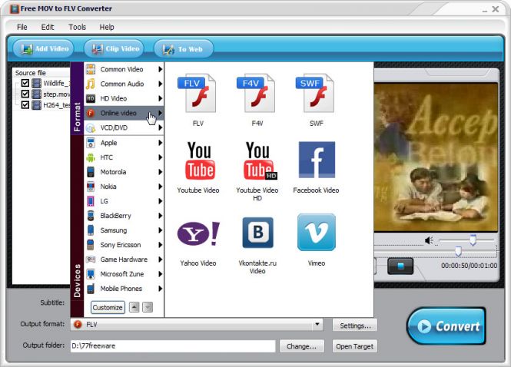Toggle the step.mov file checkbox

tap(25, 94)
